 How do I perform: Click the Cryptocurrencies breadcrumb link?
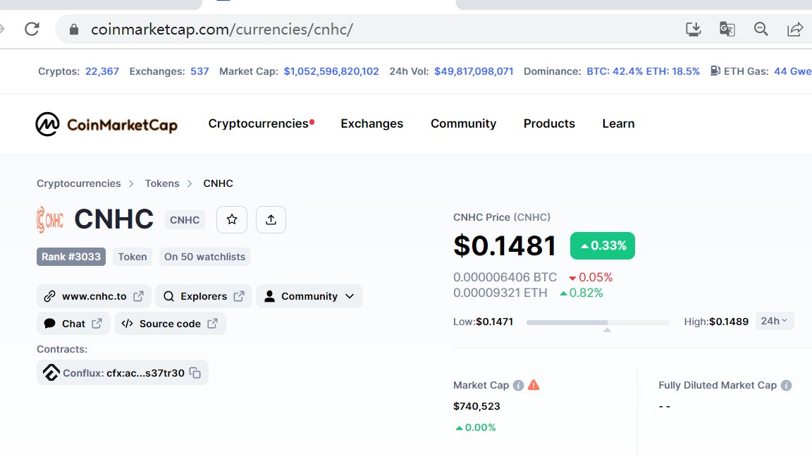pyautogui.click(x=79, y=183)
